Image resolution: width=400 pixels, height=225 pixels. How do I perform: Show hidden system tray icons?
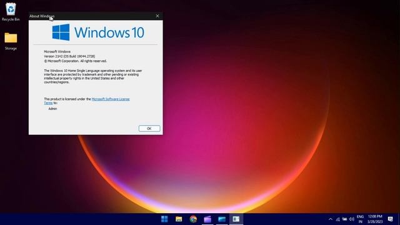[331, 219]
